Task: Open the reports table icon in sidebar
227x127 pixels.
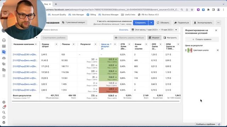Action: click(x=4, y=46)
